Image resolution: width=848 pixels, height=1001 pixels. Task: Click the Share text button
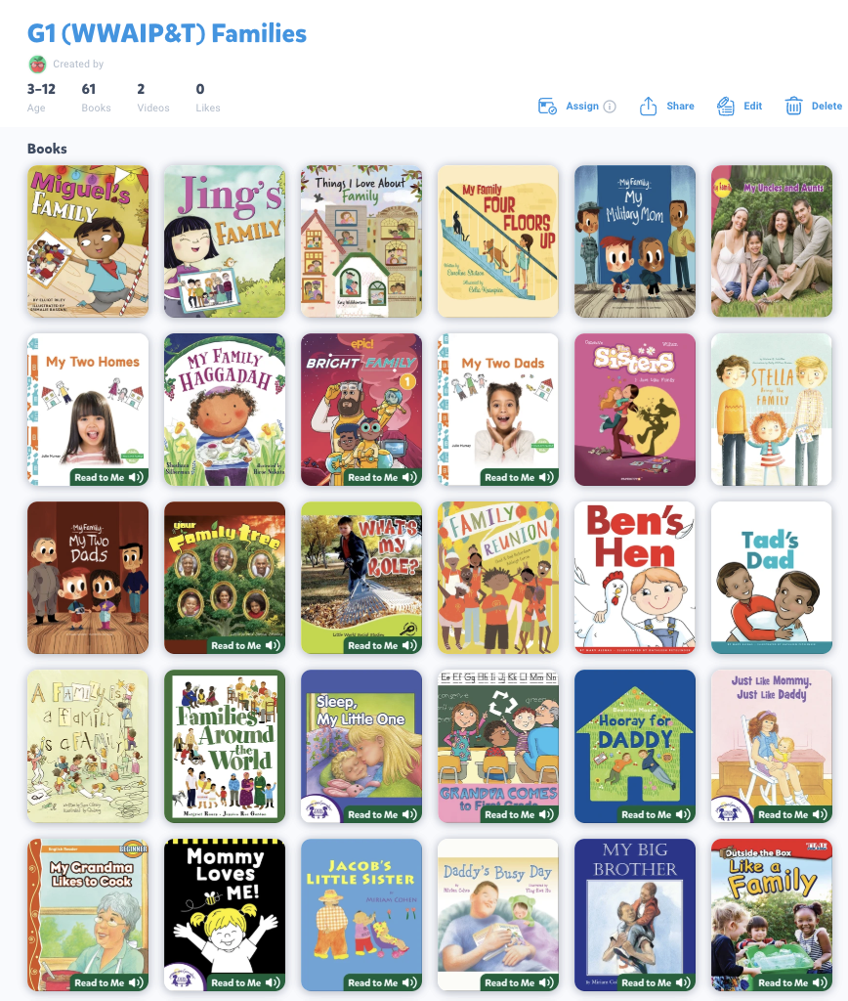pos(680,106)
